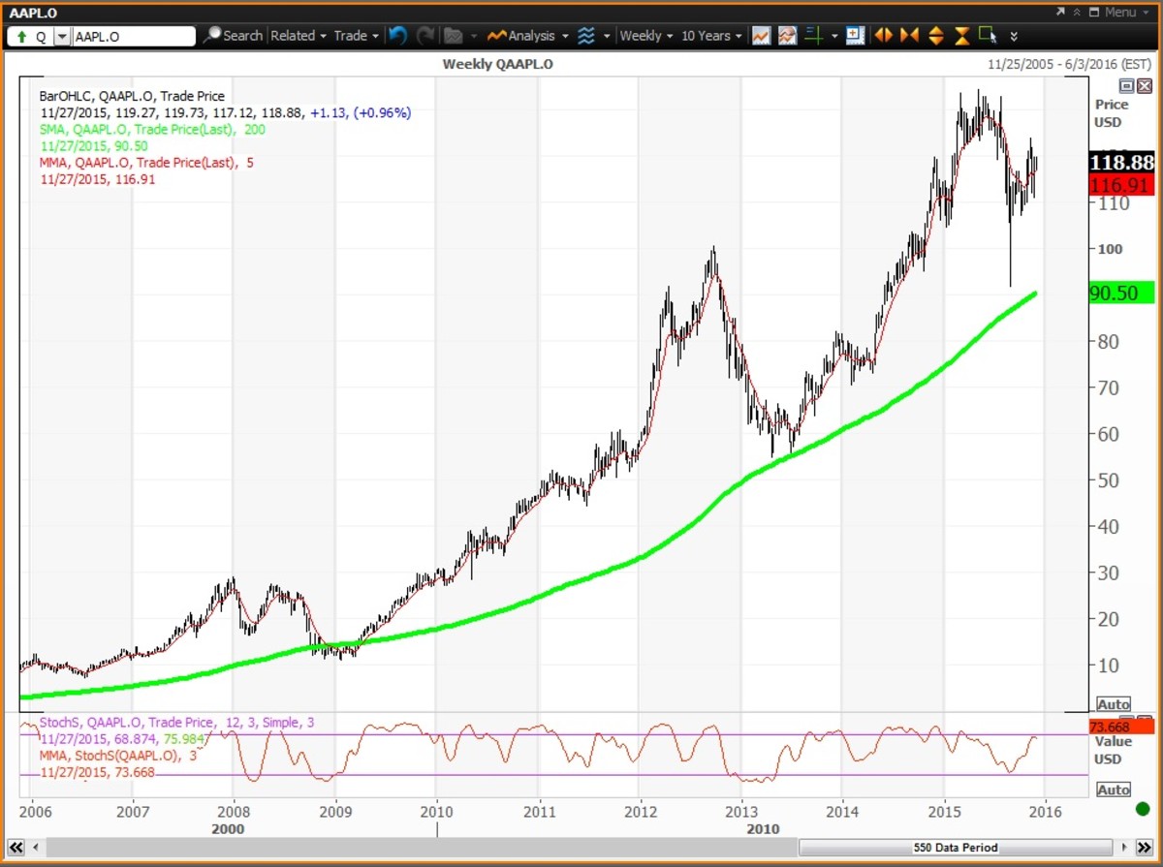The image size is (1163, 867).
Task: Click the green crosshair cursor icon
Action: pos(813,36)
